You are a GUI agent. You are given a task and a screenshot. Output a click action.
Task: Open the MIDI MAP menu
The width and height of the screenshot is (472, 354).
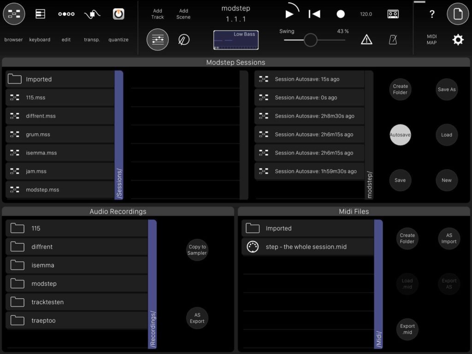tap(432, 40)
